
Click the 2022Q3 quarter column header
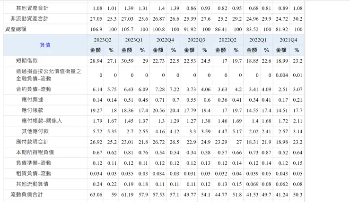tap(196, 40)
